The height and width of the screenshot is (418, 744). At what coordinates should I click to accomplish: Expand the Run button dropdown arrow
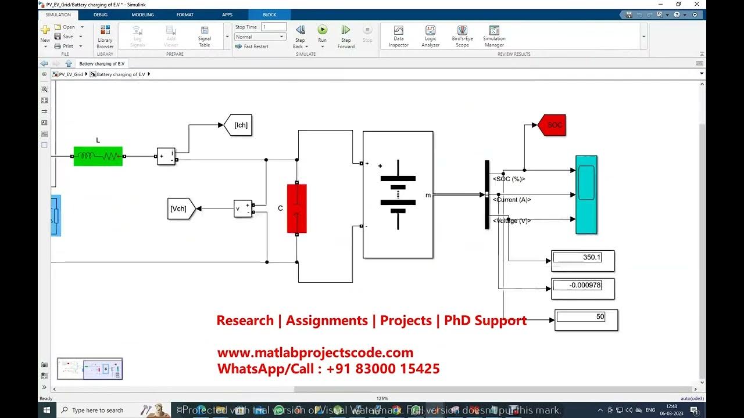(x=322, y=46)
